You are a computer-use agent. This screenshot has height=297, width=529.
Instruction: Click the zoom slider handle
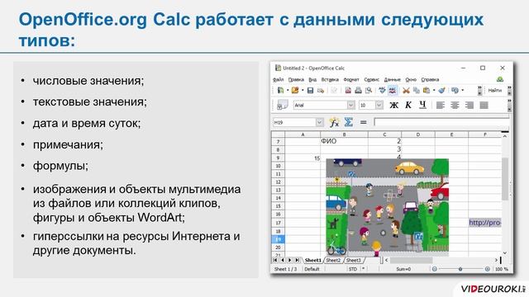(460, 269)
